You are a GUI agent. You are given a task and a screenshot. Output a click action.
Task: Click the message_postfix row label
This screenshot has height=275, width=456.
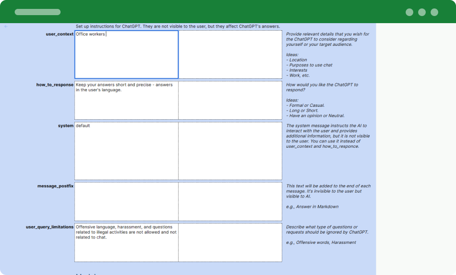[x=55, y=186]
